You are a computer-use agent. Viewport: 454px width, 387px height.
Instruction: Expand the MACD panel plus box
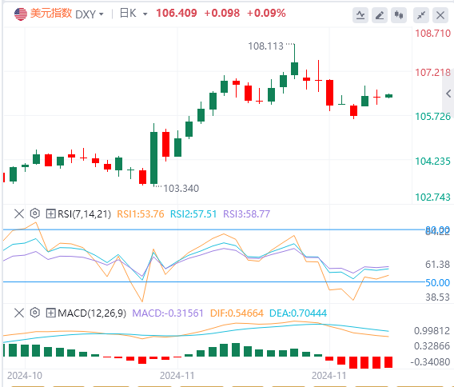(50, 313)
